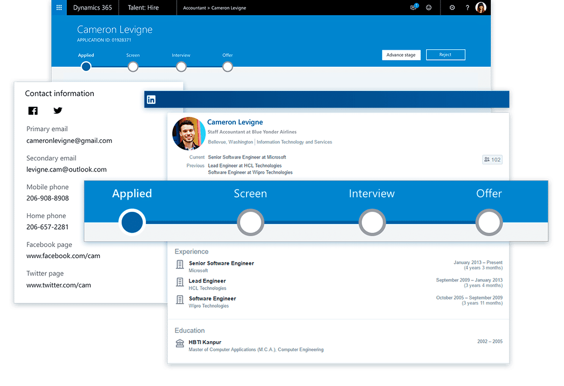Click Lead Engineer experience entry

pos(207,284)
